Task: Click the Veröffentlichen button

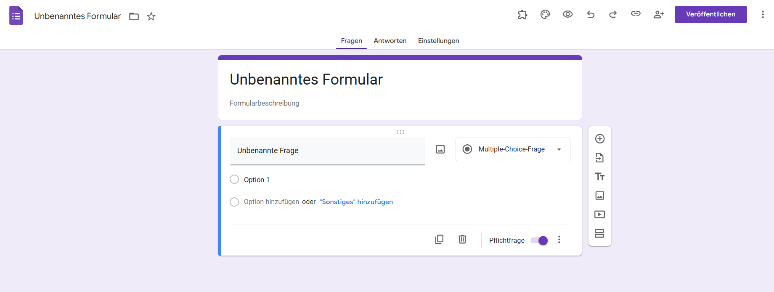Action: [x=710, y=14]
